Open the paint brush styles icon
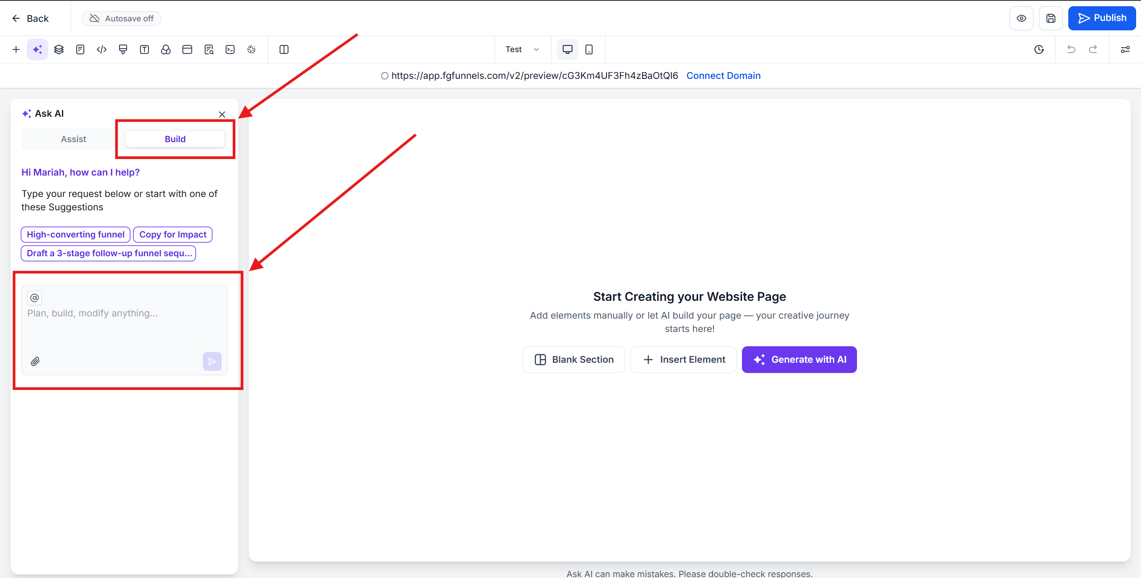The height and width of the screenshot is (578, 1141). pyautogui.click(x=123, y=49)
